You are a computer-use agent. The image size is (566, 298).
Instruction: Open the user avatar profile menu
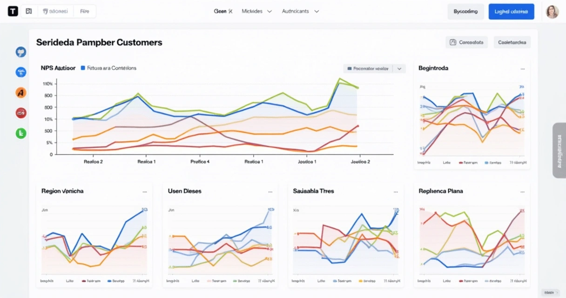point(552,12)
